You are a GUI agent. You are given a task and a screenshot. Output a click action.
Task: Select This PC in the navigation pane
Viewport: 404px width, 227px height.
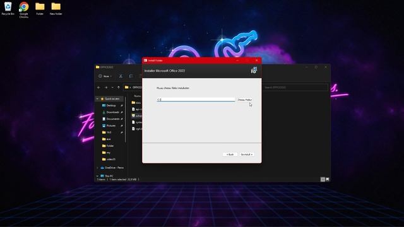(107, 176)
